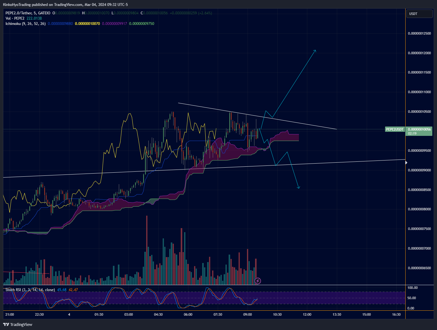
Task: Click the lightning bolt icon near volume bars
Action: pyautogui.click(x=258, y=281)
